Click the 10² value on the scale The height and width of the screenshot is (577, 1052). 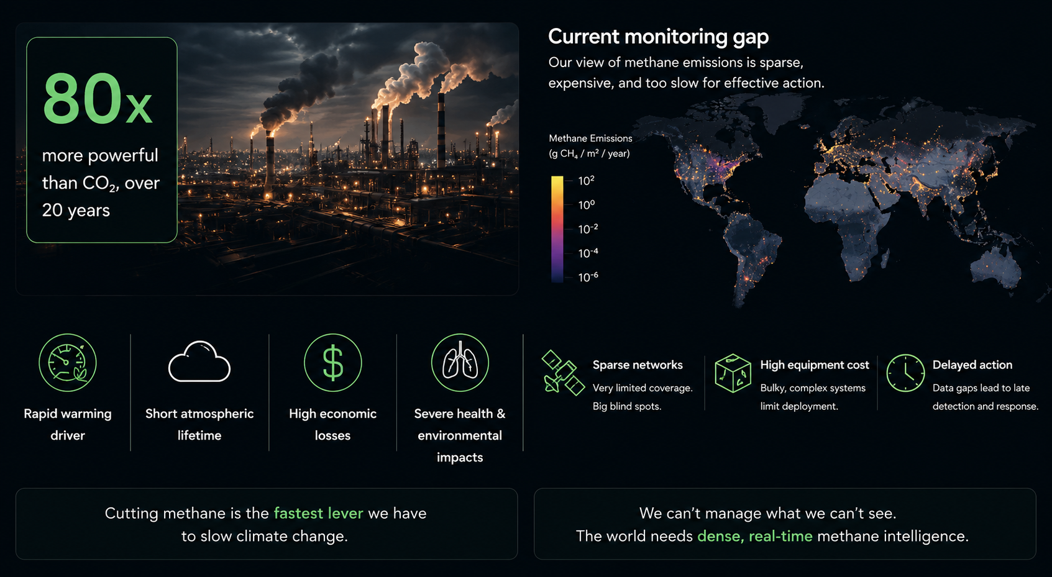coord(586,181)
